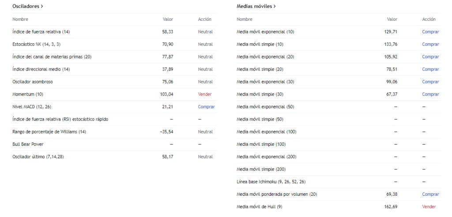The width and height of the screenshot is (452, 217).
Task: Expand the Osciladores section header
Action: (28, 7)
